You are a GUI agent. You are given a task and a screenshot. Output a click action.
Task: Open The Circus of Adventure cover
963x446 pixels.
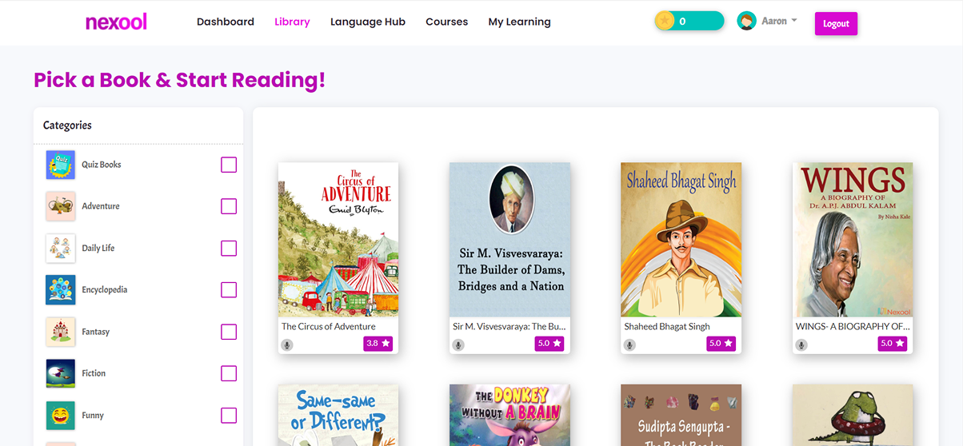(338, 240)
